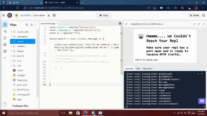Stop the running repl

(104, 15)
